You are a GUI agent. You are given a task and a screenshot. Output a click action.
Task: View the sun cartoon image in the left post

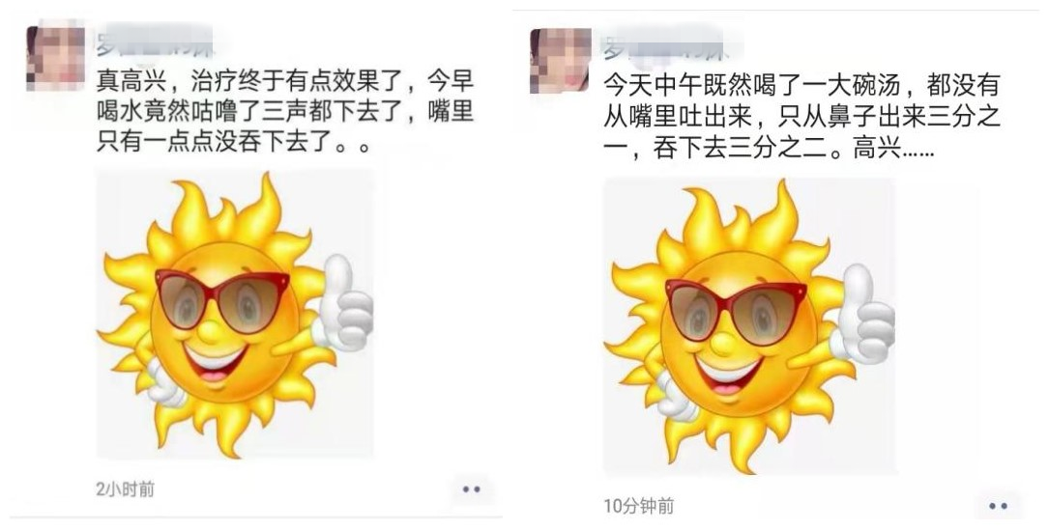(x=235, y=314)
